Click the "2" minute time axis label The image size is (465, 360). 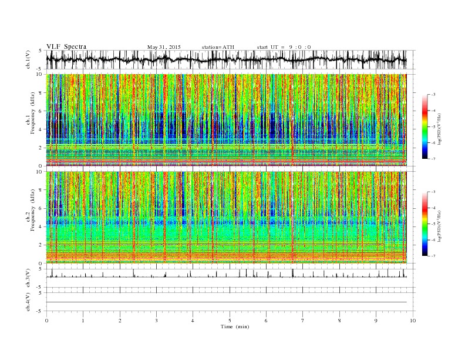120,321
